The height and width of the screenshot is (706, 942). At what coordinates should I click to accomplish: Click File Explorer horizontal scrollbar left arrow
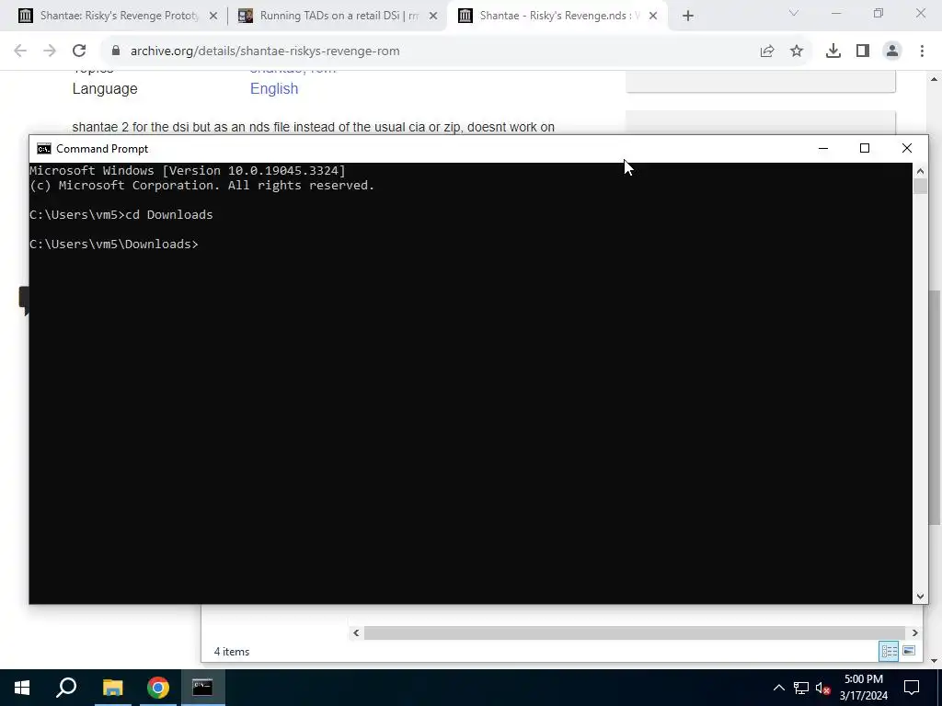[x=356, y=632]
